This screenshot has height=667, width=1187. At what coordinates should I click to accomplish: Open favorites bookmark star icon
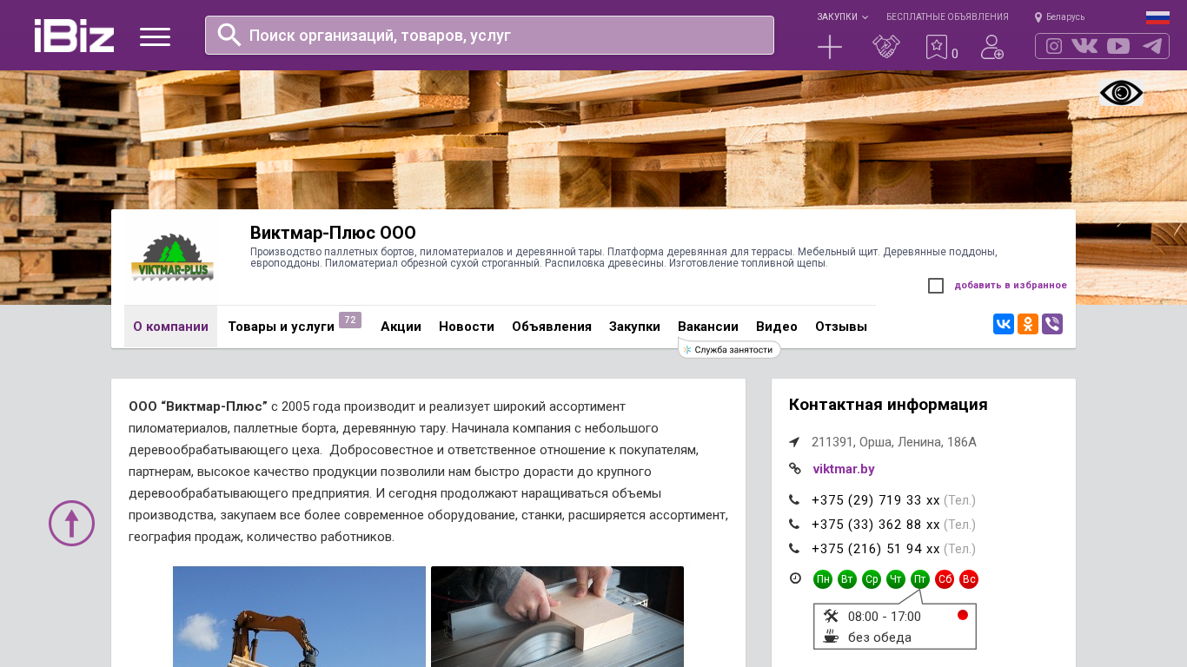(x=937, y=47)
